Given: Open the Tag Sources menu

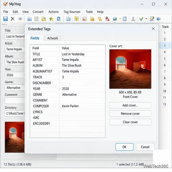Looking at the screenshot, I should point(72,12).
